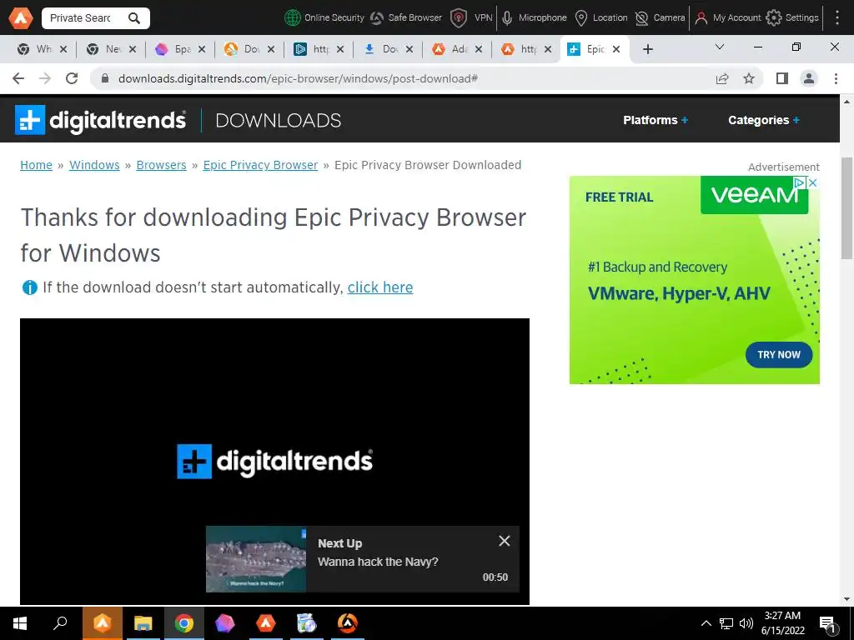Expand the Categories menu
Viewport: 854px width, 640px height.
point(764,120)
